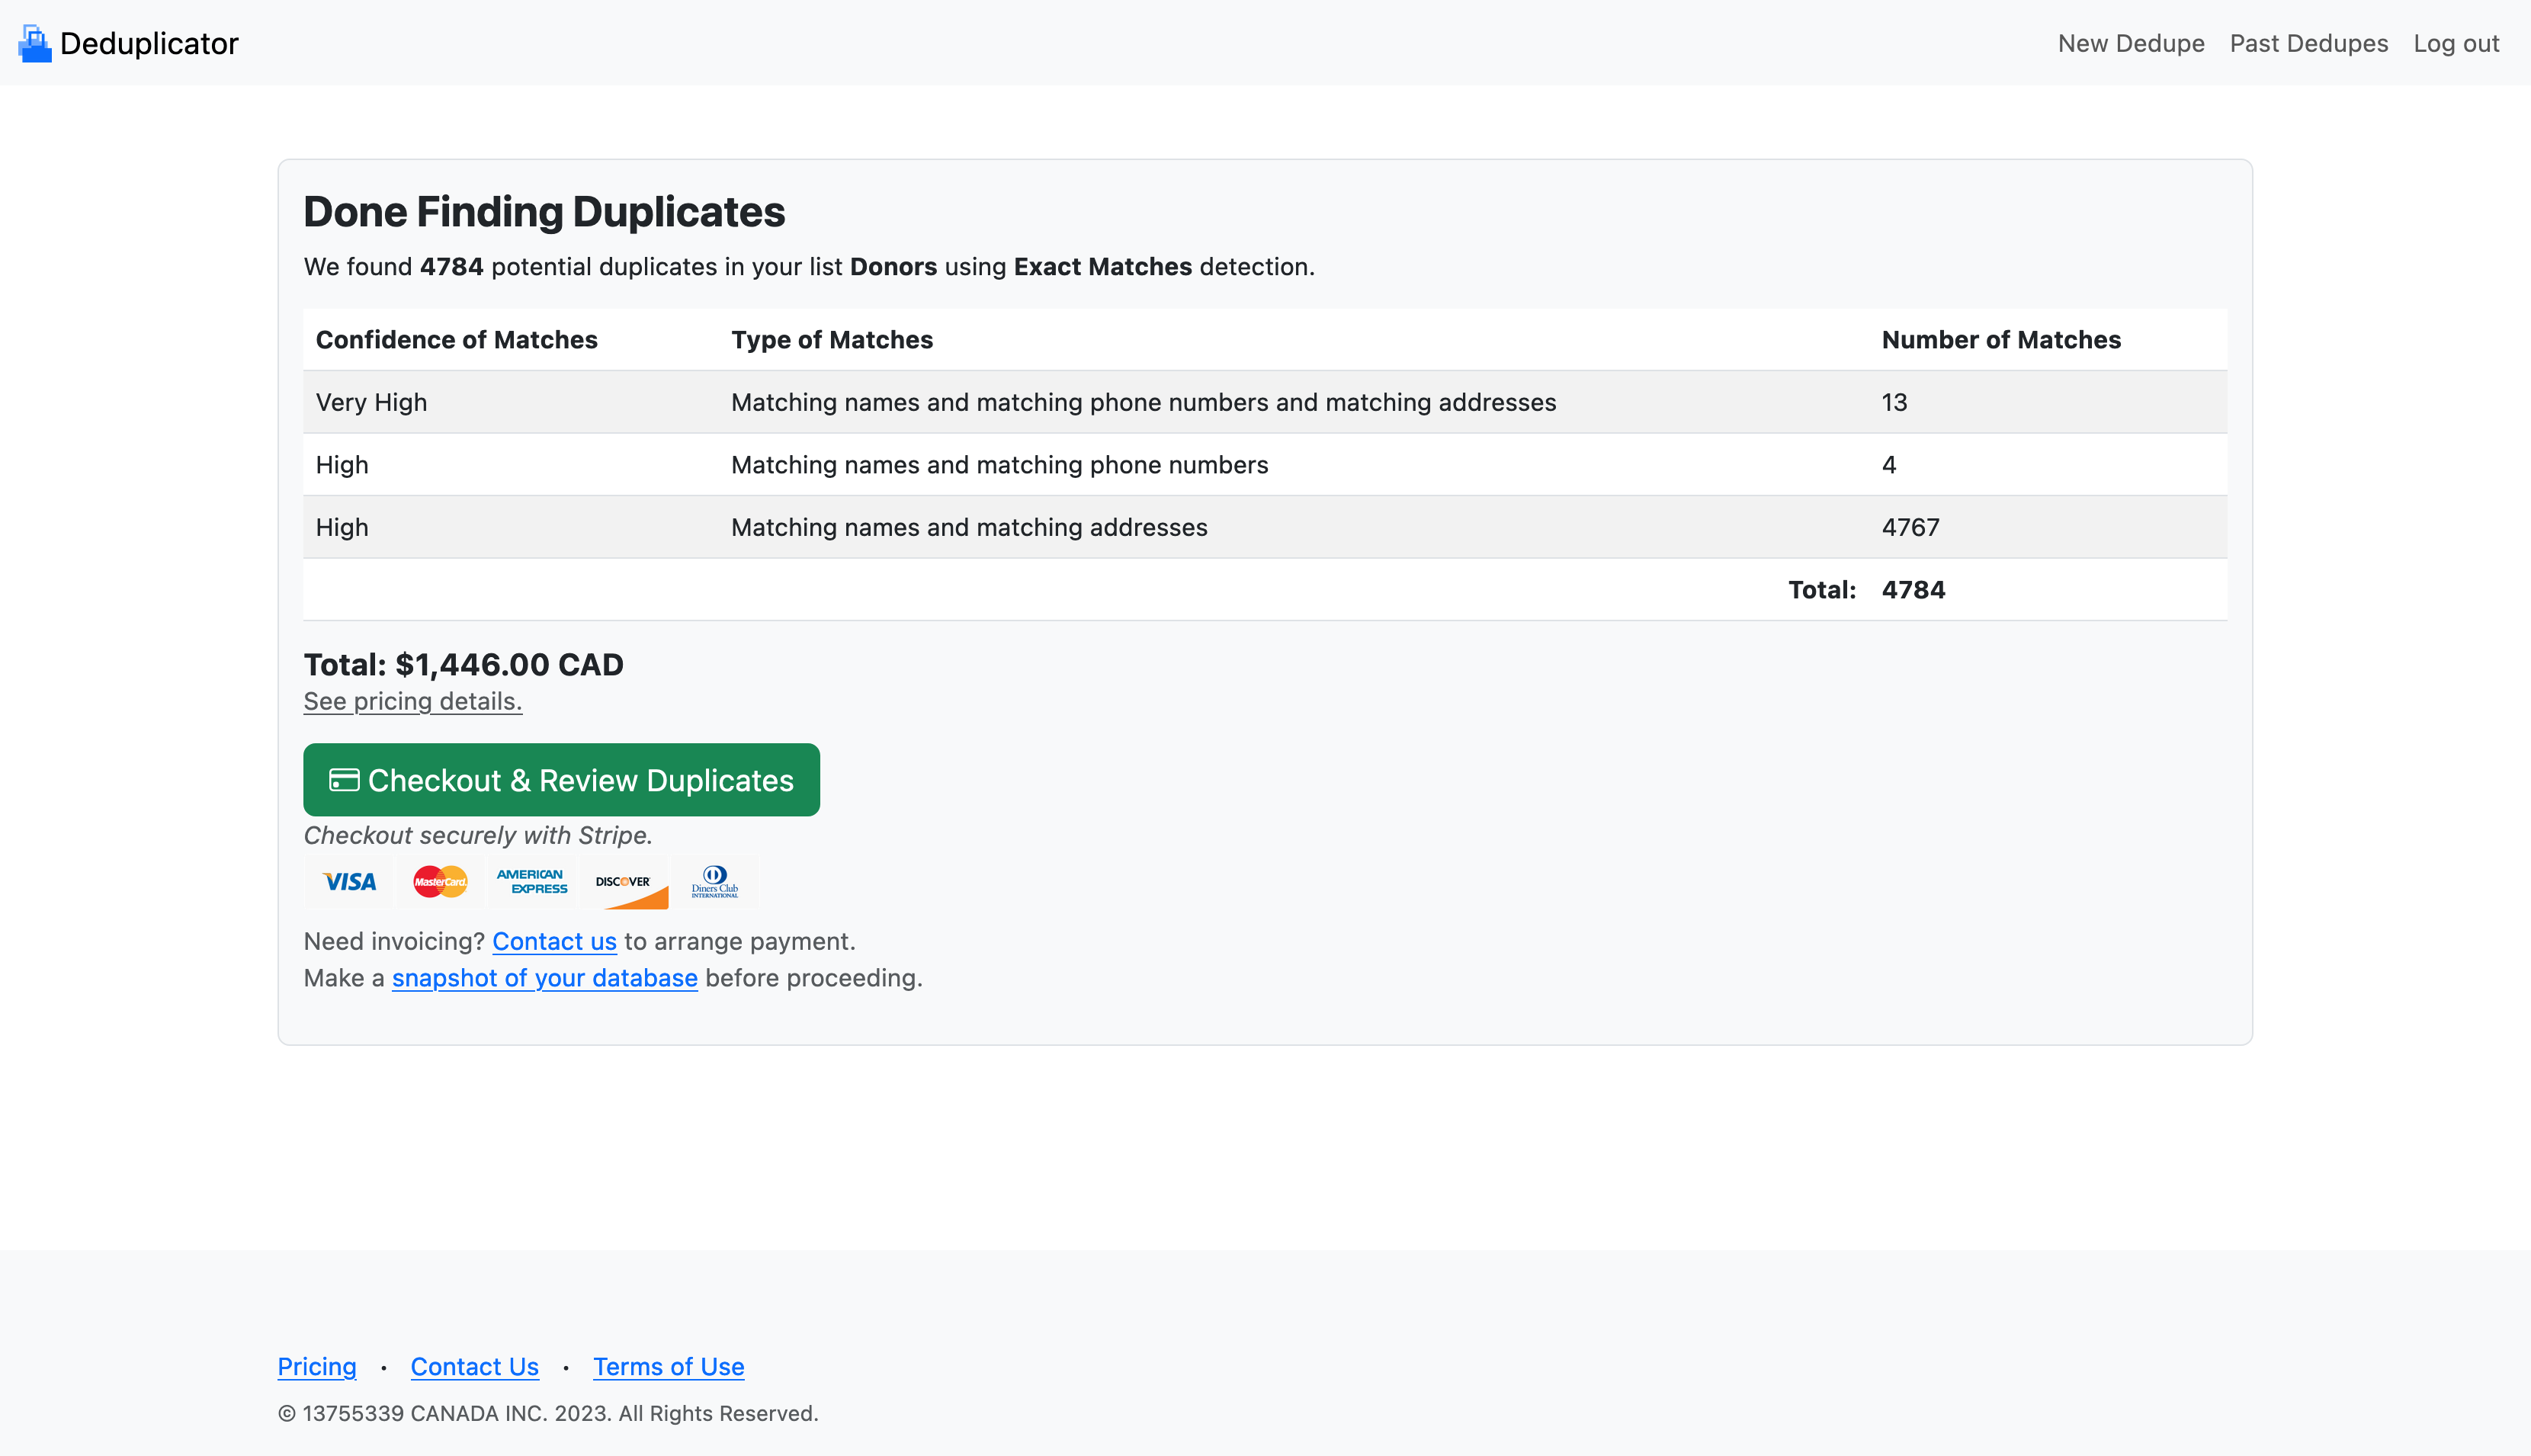
Task: Click the Visa card icon
Action: point(349,881)
